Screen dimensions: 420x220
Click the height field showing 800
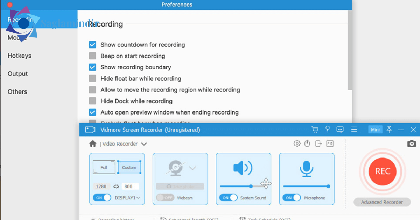click(x=130, y=186)
